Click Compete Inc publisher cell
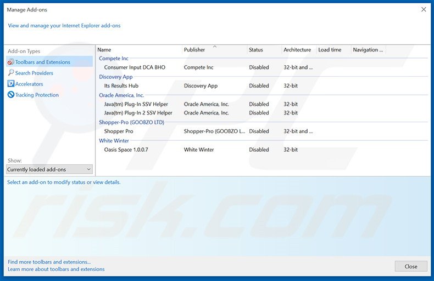Screen dimensions: 434x281 pos(198,67)
